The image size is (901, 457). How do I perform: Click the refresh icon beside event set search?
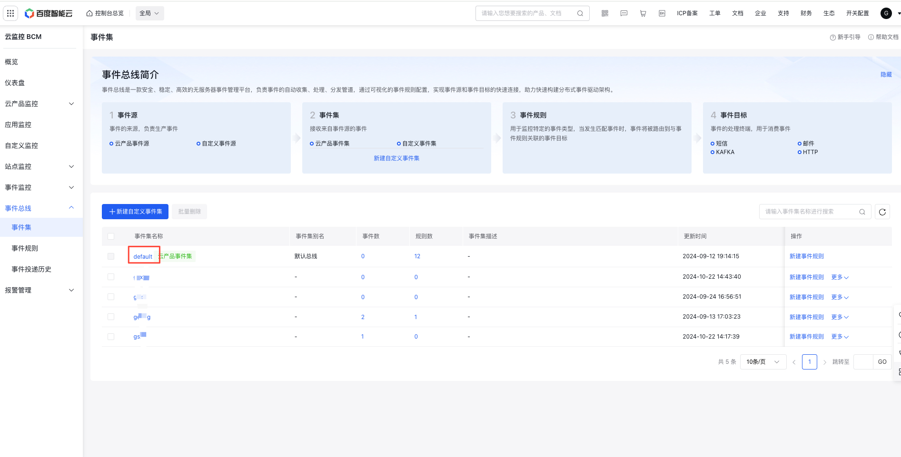[x=882, y=212]
